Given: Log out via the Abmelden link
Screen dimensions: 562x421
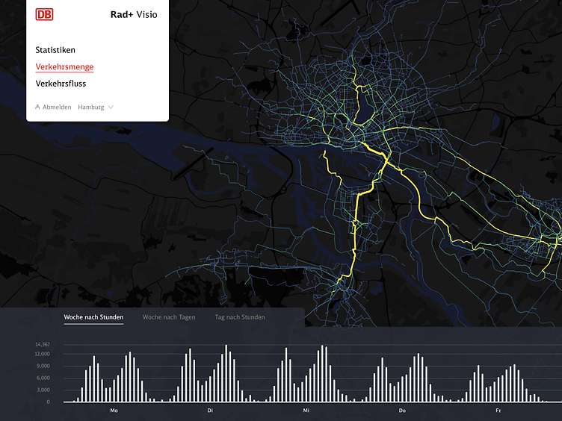Looking at the screenshot, I should tap(57, 107).
